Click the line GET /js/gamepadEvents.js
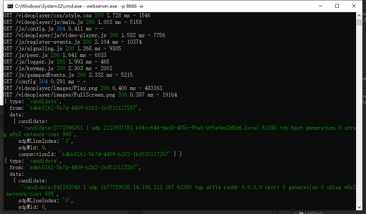Screen dimensions: 366x214 point(68,75)
